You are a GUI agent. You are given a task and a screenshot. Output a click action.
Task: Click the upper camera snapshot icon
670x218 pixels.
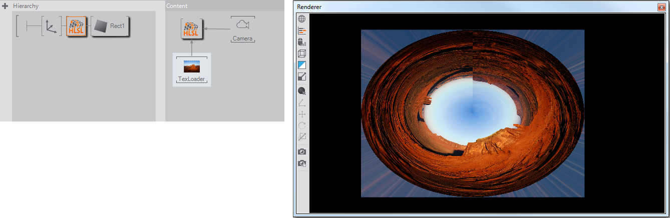click(x=302, y=151)
